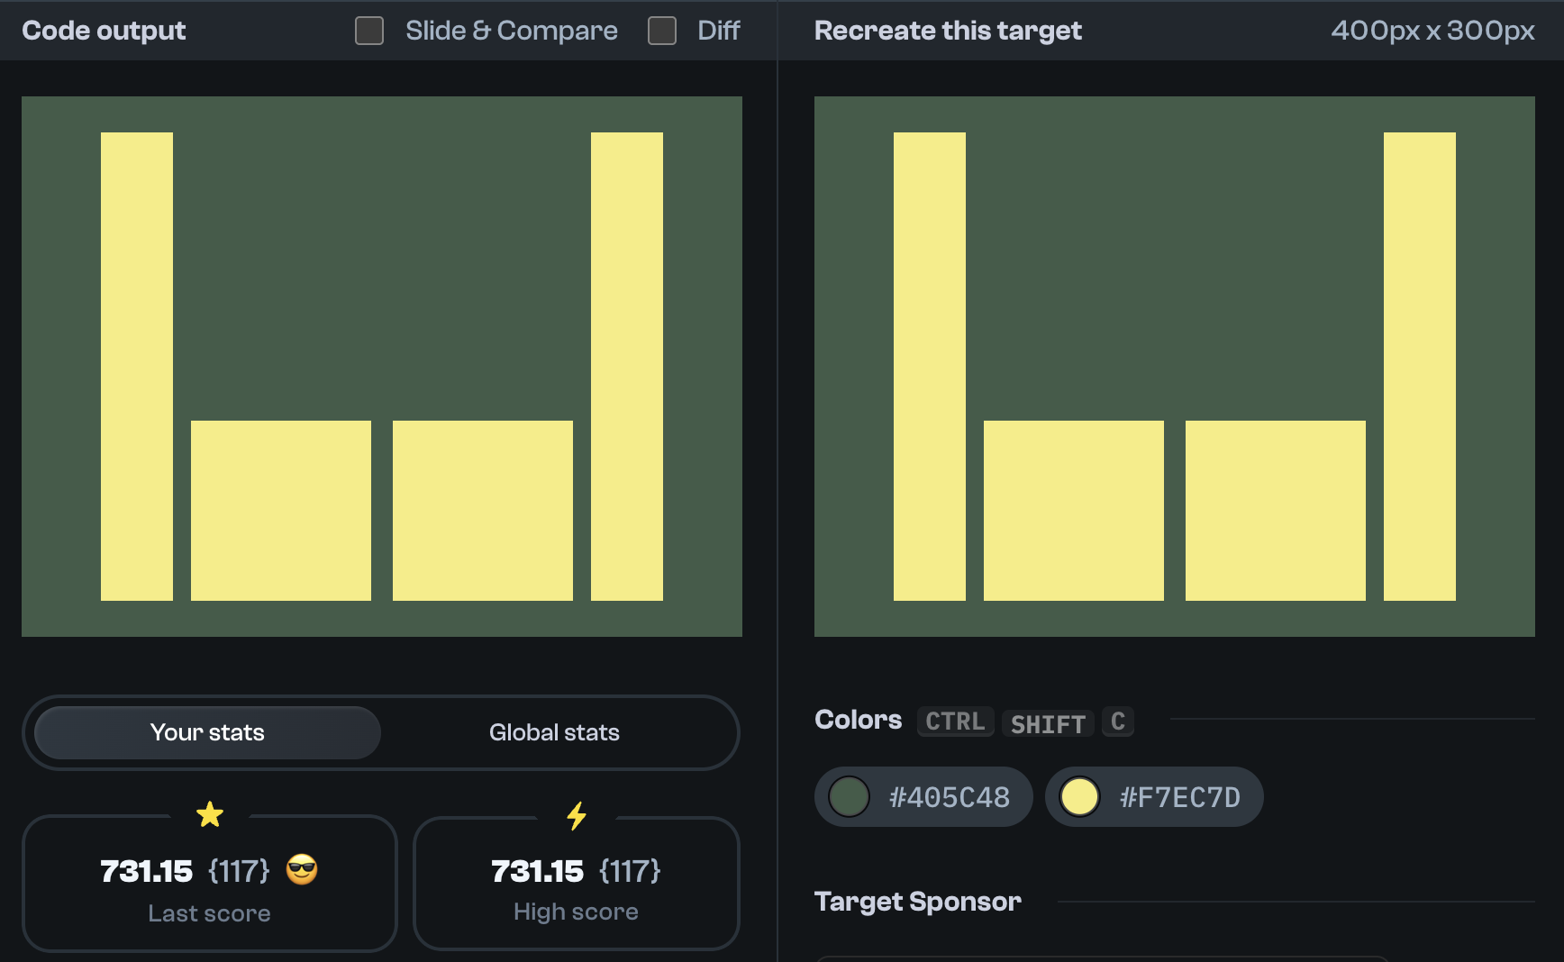
Task: Switch to the Global stats tab
Action: click(554, 732)
